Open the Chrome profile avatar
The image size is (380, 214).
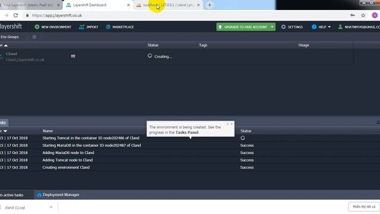(x=375, y=15)
